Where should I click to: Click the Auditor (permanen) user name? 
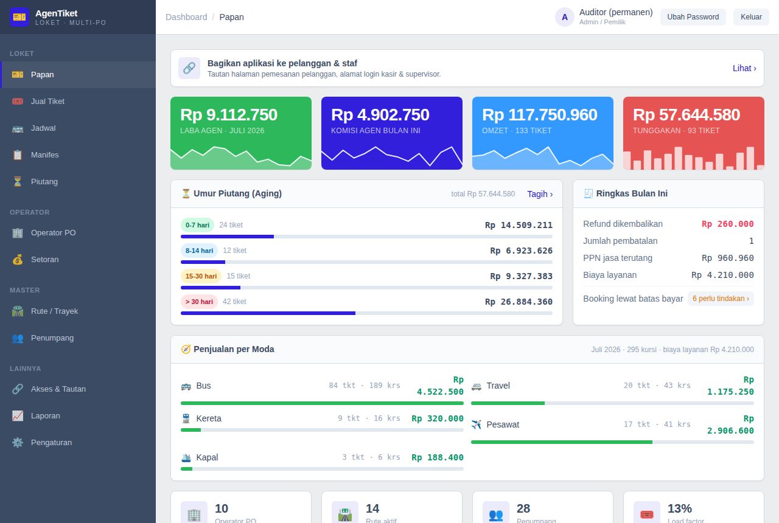point(616,12)
